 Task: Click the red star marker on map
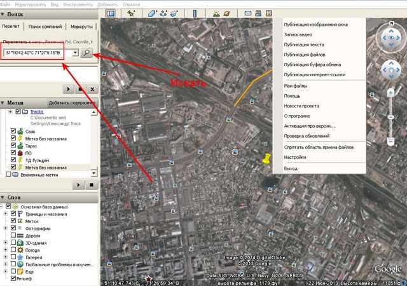pos(148,280)
